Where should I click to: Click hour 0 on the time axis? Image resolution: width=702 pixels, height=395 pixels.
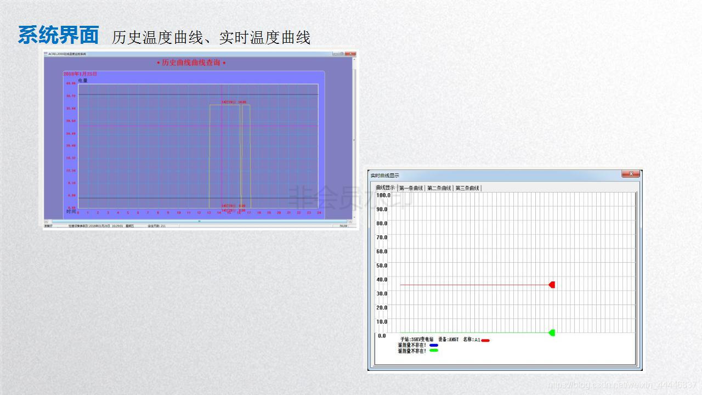pyautogui.click(x=78, y=212)
